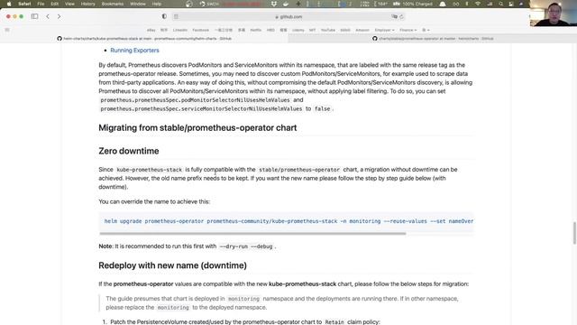Click the --dry-run --debug code snippet
The height and width of the screenshot is (325, 577).
pos(246,246)
